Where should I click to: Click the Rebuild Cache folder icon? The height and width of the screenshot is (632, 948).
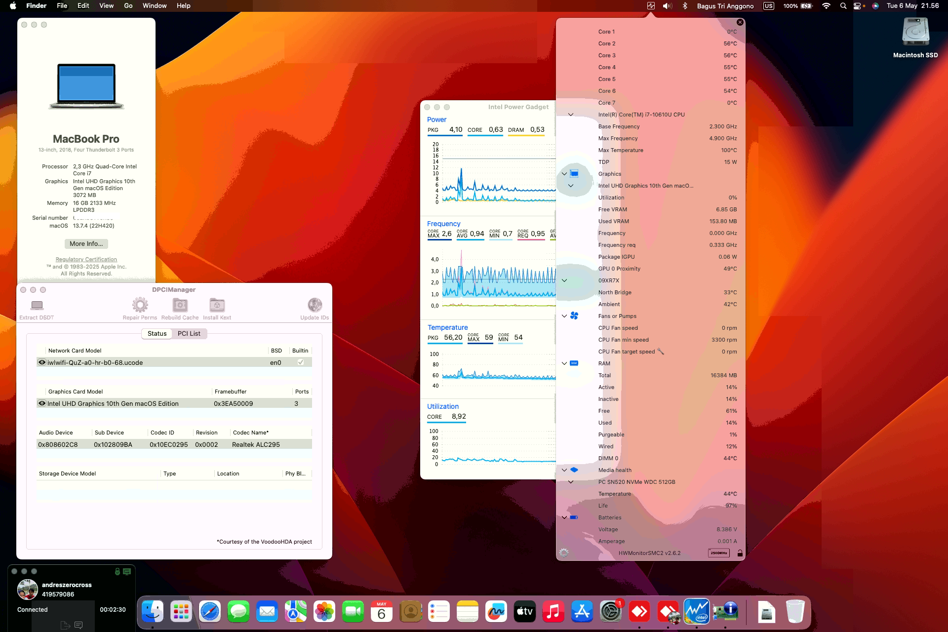coord(180,305)
